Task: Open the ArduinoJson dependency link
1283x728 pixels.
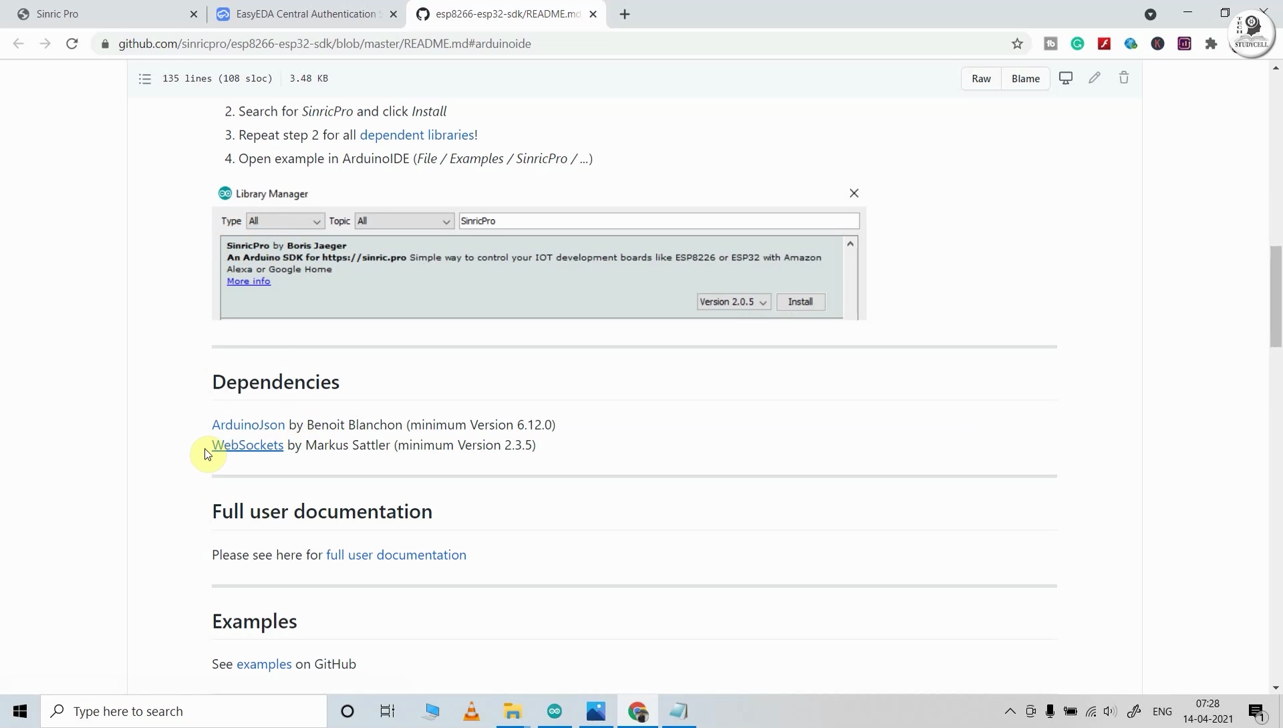Action: click(248, 425)
